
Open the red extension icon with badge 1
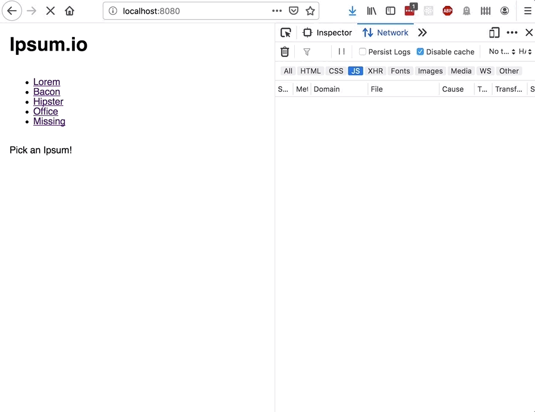click(410, 10)
